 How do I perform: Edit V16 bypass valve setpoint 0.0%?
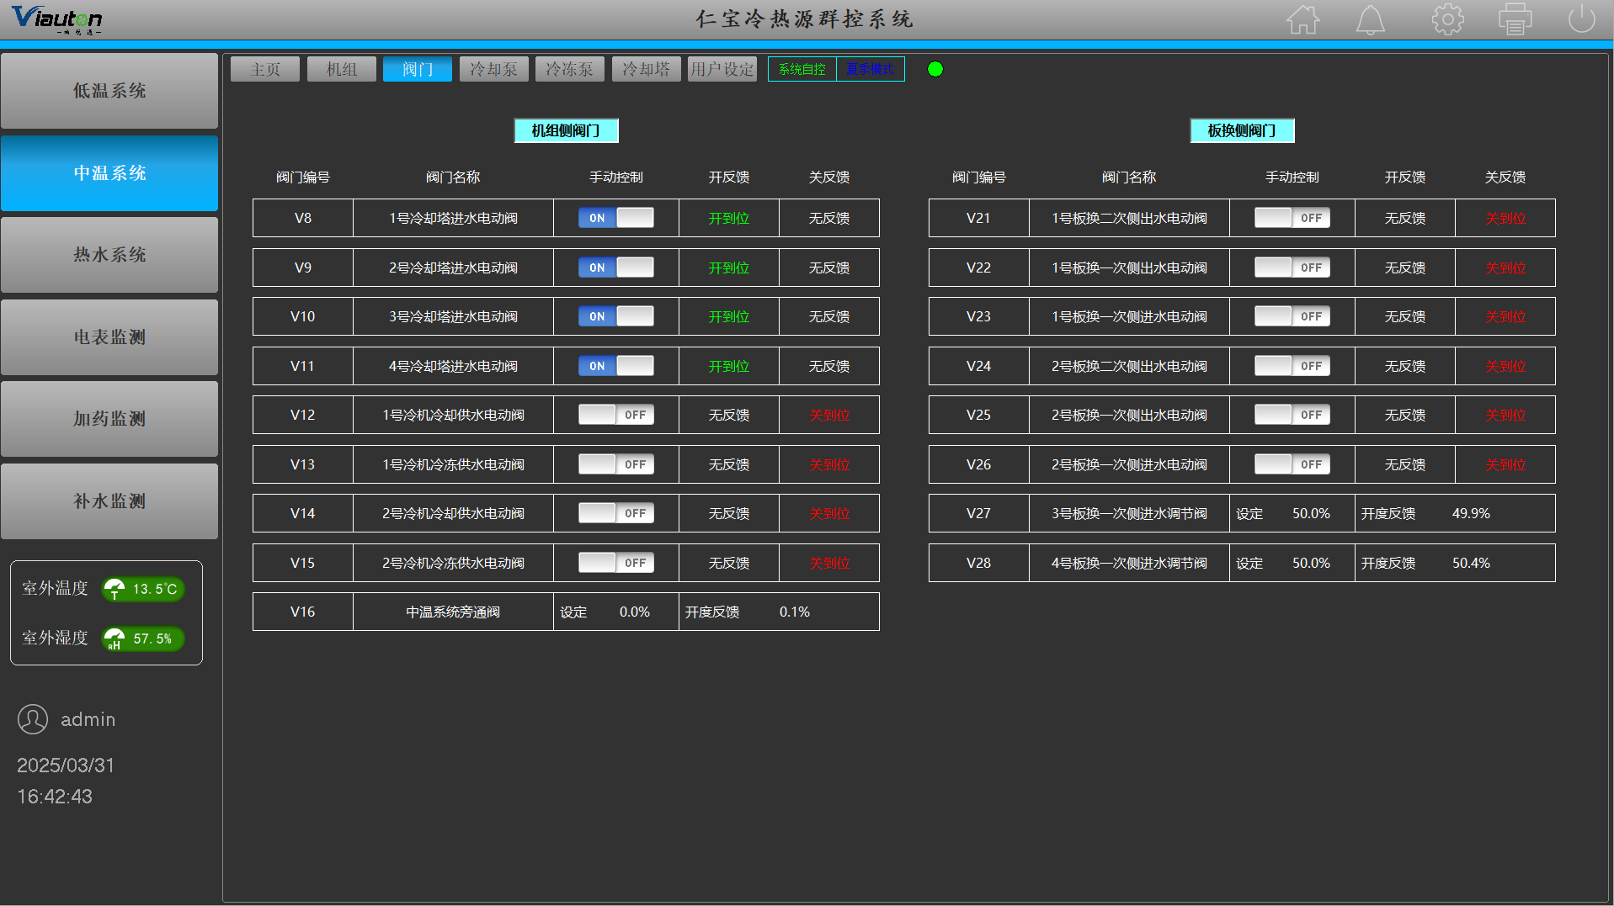[x=635, y=612]
